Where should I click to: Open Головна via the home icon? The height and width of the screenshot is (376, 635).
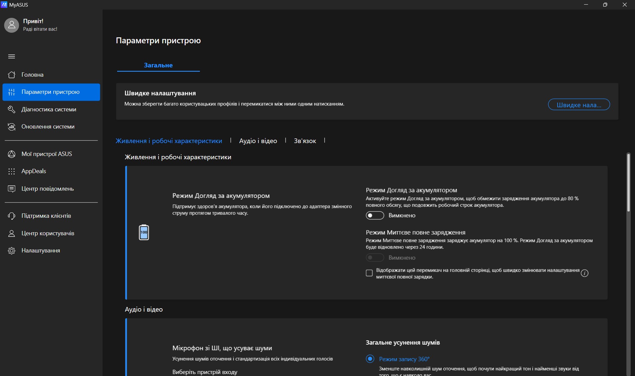coord(12,75)
